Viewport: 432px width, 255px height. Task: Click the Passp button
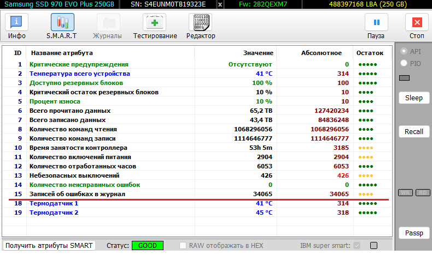tap(414, 233)
